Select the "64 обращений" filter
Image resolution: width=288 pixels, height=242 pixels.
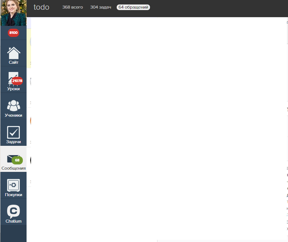133,7
